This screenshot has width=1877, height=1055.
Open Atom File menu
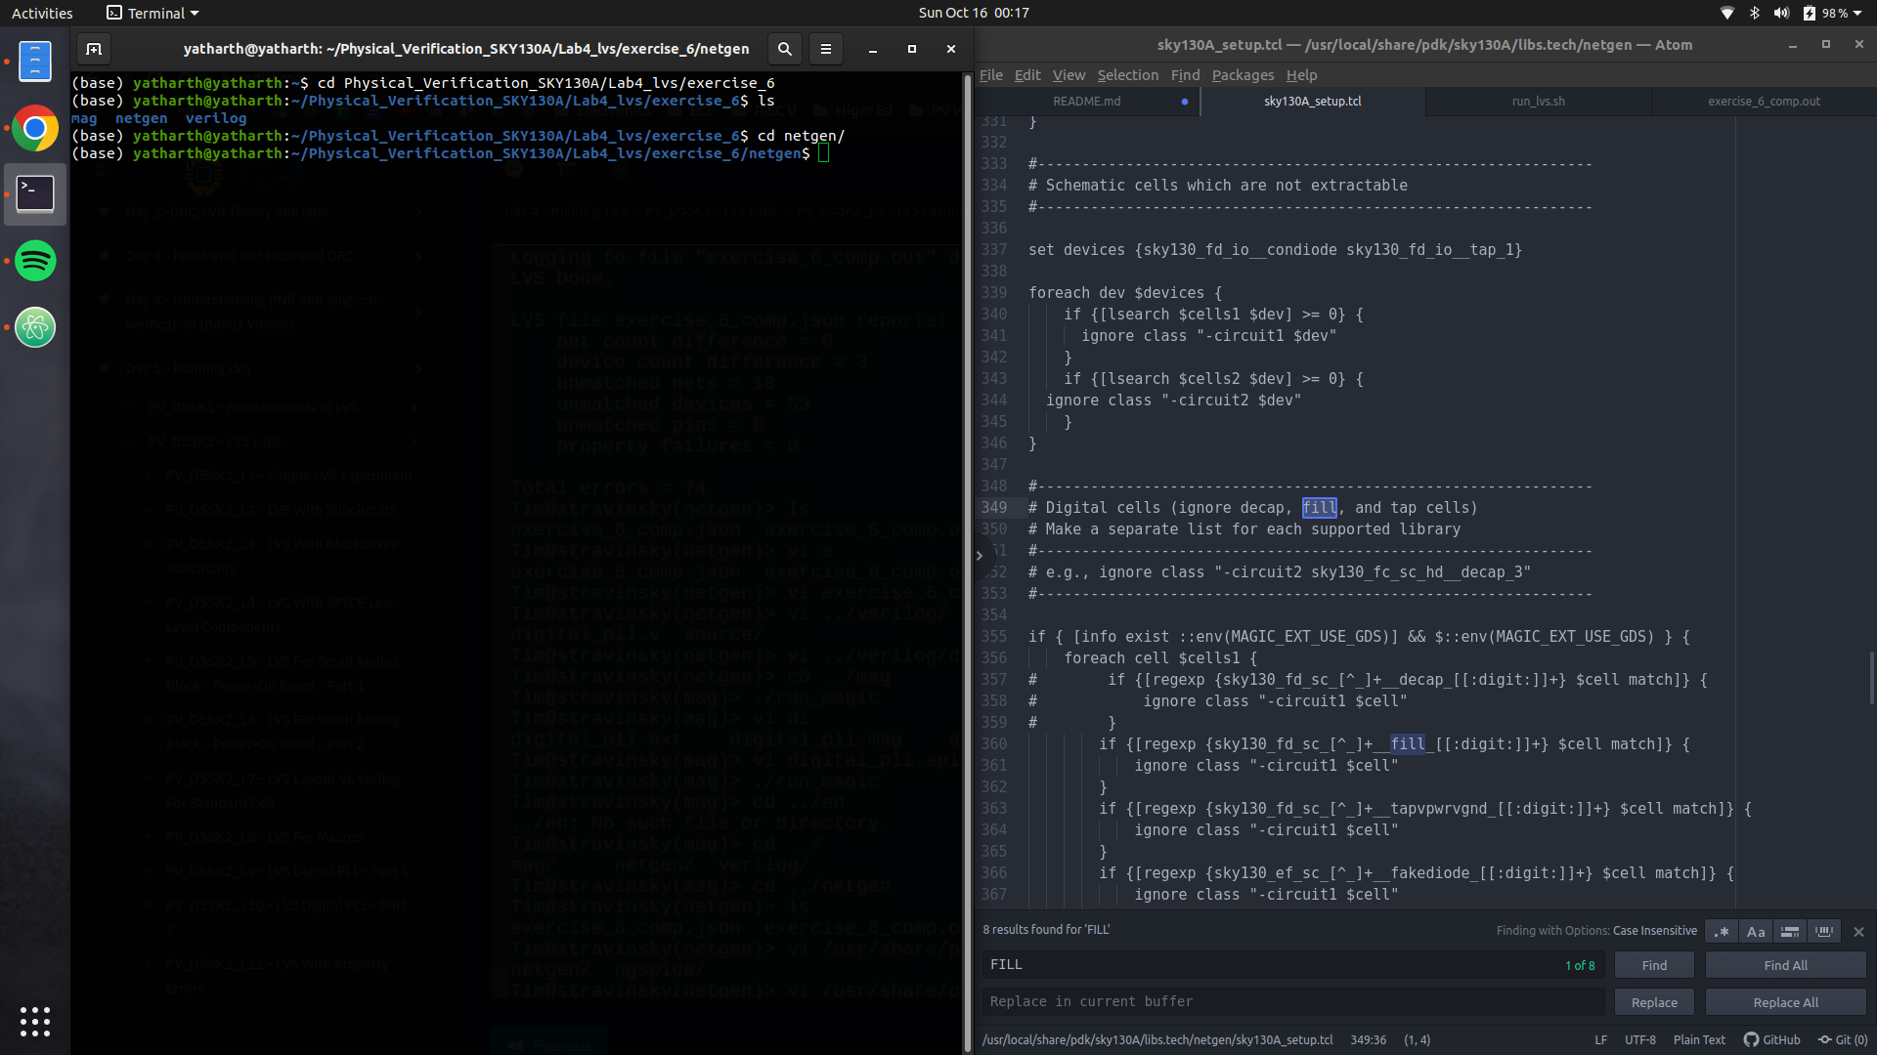coord(991,75)
